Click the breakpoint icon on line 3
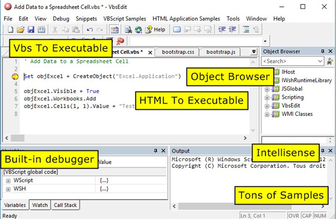 click(15, 77)
